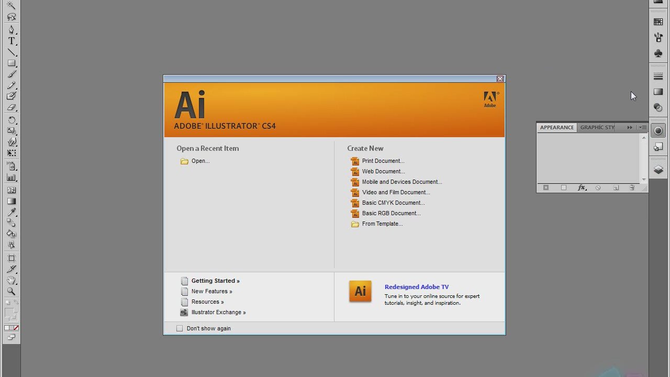Click Open... under Open a Recent Item
Viewport: 670px width, 377px height.
click(x=195, y=161)
